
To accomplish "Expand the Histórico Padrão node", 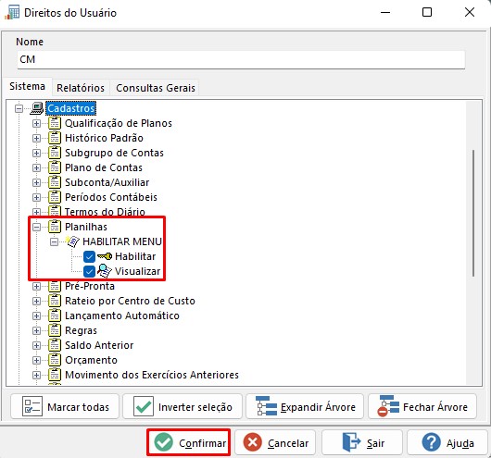I will 37,138.
